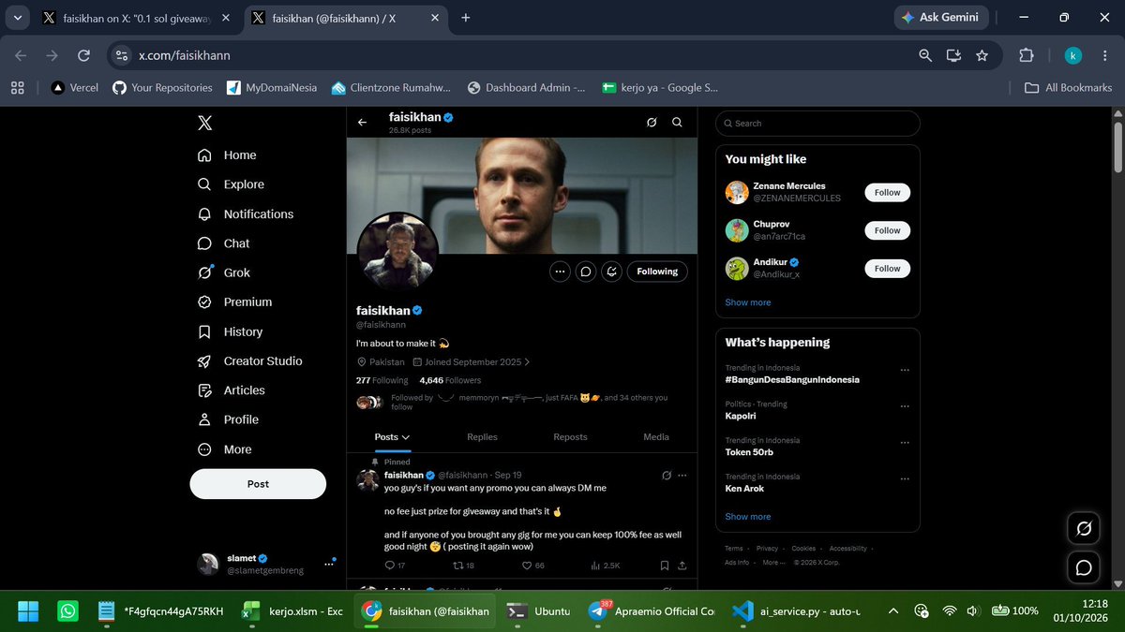This screenshot has width=1125, height=632.
Task: Open faisikhan's profile picture
Action: pos(397,251)
